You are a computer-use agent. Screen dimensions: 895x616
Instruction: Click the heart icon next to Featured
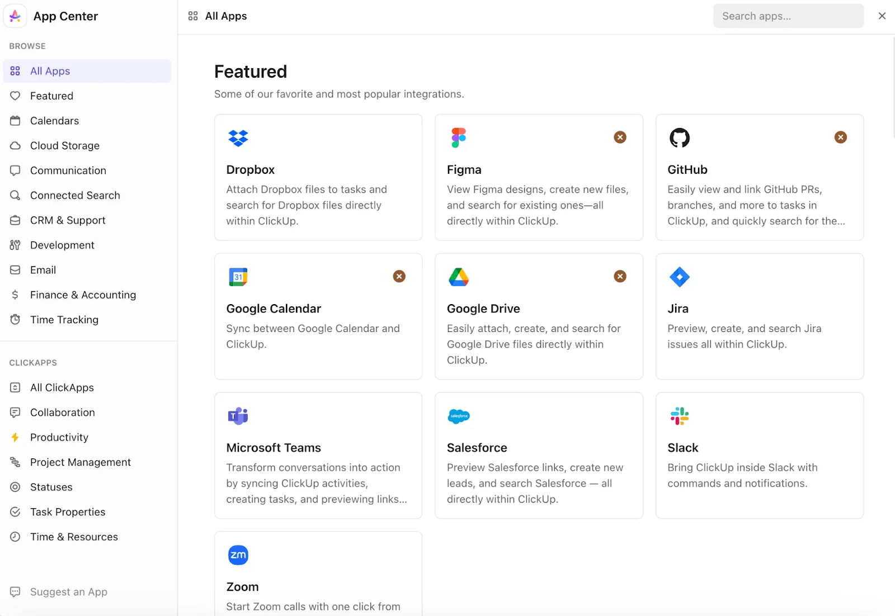click(15, 96)
